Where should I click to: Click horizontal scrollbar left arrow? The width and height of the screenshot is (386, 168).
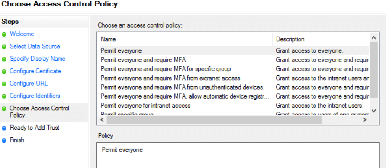102,120
